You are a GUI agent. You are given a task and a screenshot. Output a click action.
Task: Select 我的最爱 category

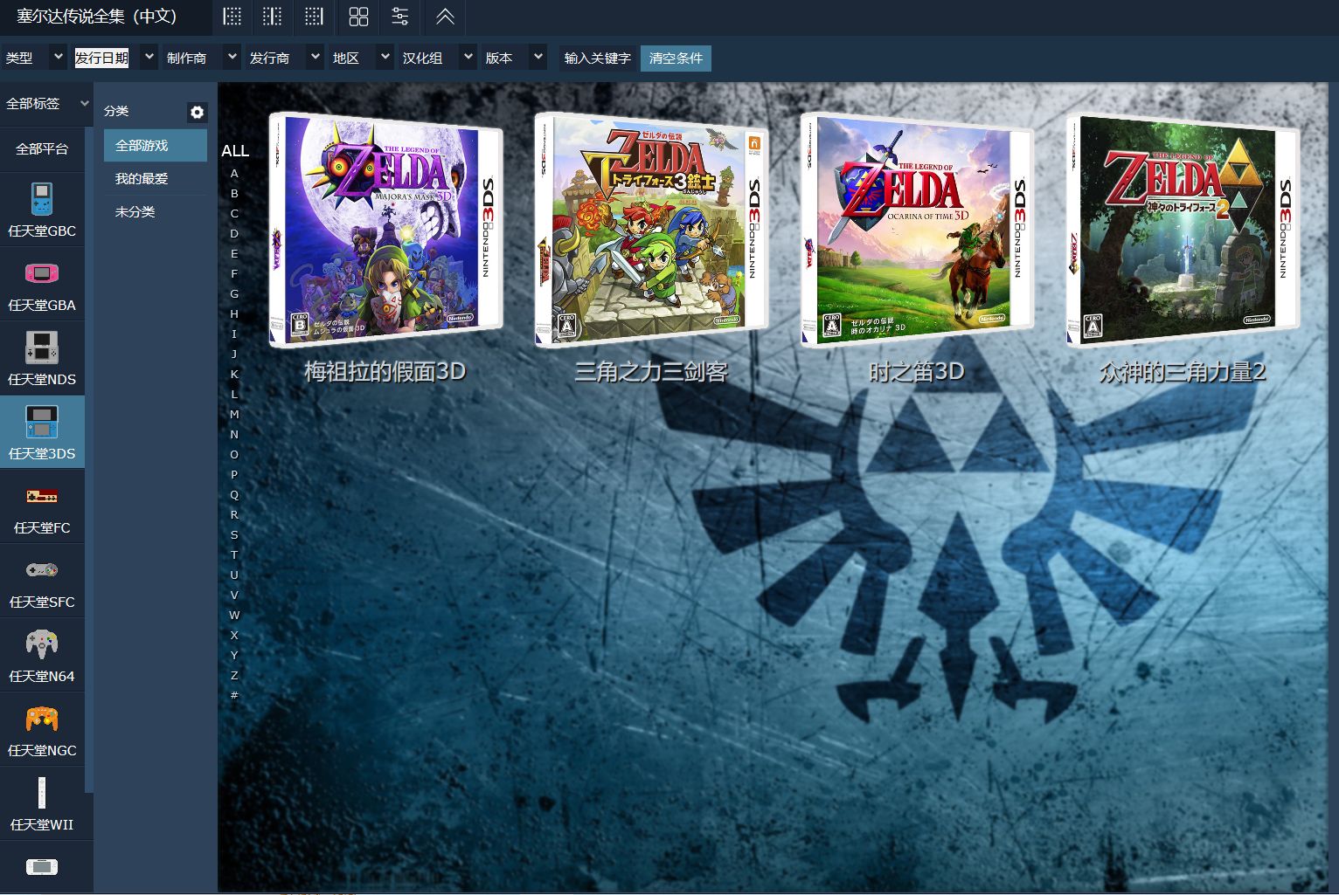pos(142,178)
